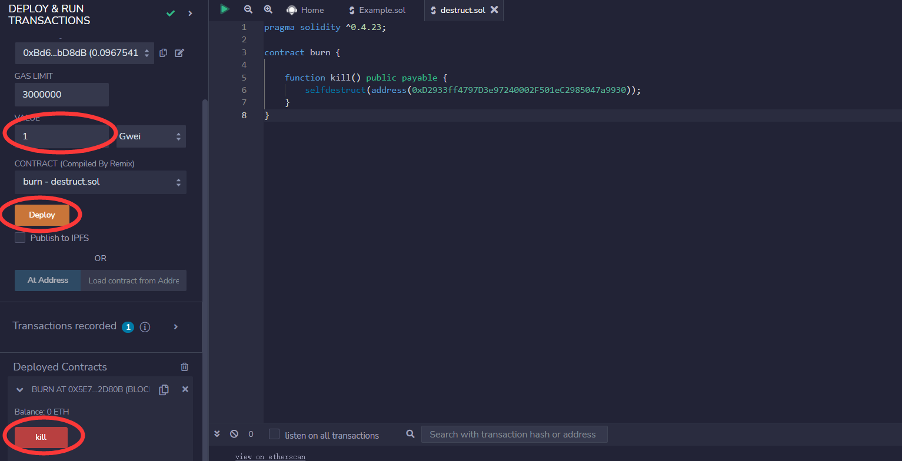This screenshot has height=461, width=902.
Task: Click the badge showing 1 recorded transaction
Action: pyautogui.click(x=128, y=327)
